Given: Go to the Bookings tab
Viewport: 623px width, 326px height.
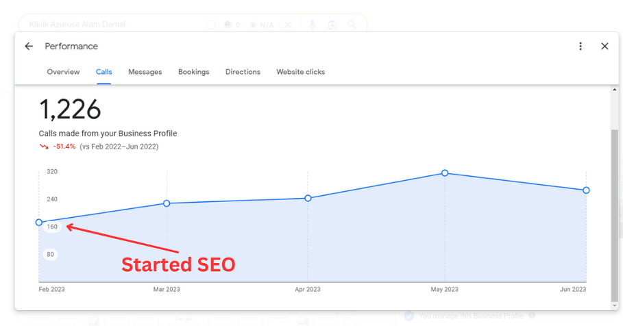Looking at the screenshot, I should click(194, 72).
